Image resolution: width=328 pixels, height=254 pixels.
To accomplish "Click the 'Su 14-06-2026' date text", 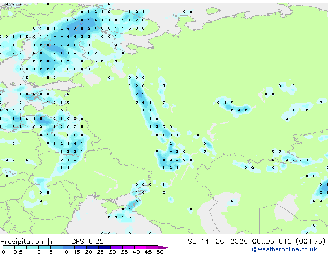I will [x=218, y=242].
